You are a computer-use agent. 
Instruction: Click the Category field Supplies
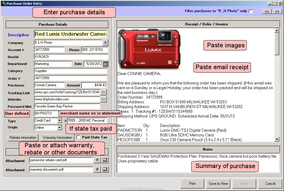click(x=71, y=71)
